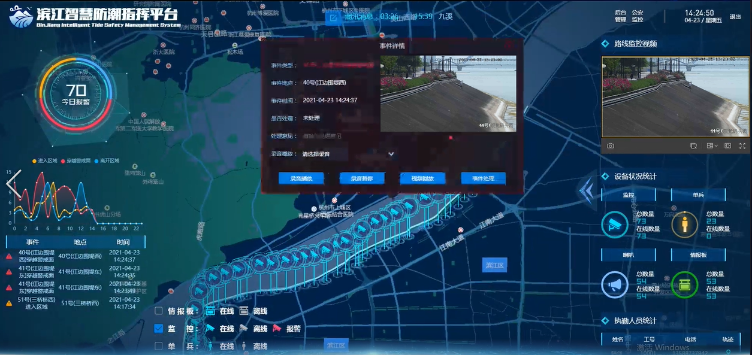Click the edit icon beside 潮汛消息
This screenshot has height=355, width=752.
tap(333, 17)
